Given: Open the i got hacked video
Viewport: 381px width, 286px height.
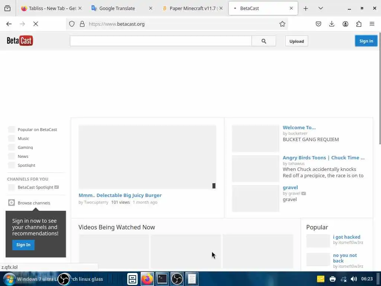Looking at the screenshot, I should 346,237.
